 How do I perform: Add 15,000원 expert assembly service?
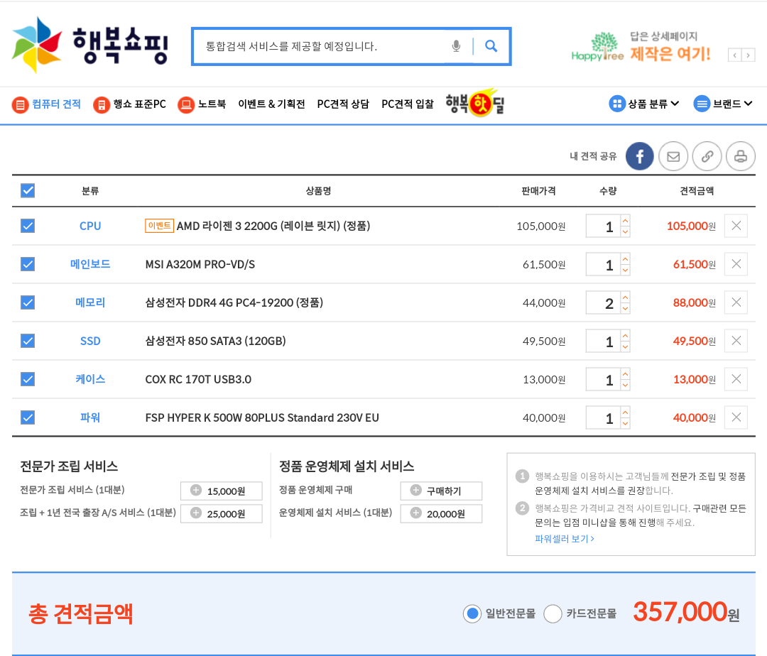point(221,491)
